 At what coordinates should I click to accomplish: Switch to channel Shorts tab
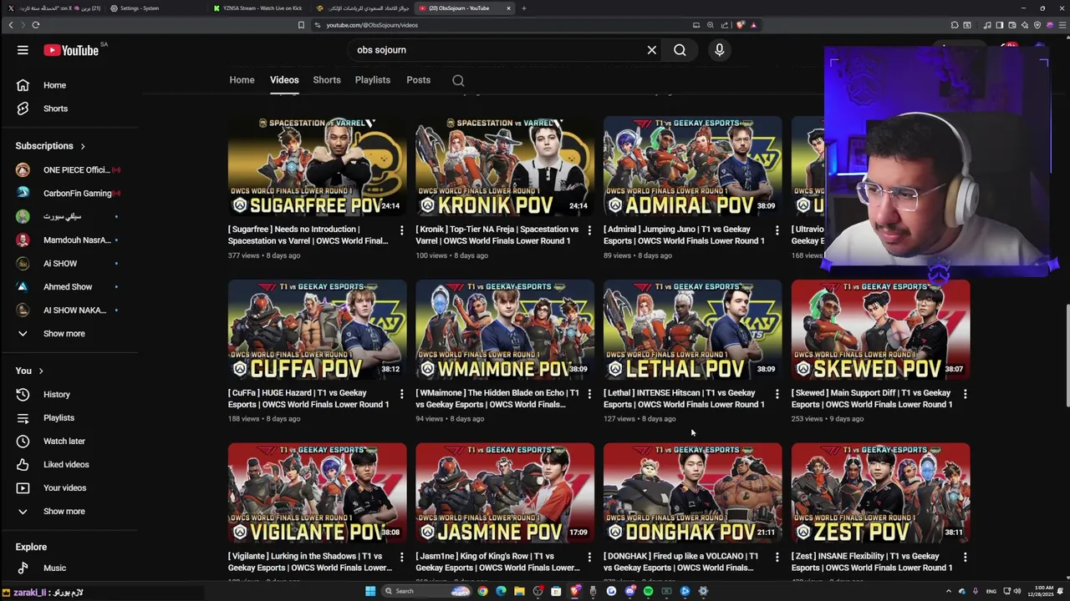coord(327,80)
